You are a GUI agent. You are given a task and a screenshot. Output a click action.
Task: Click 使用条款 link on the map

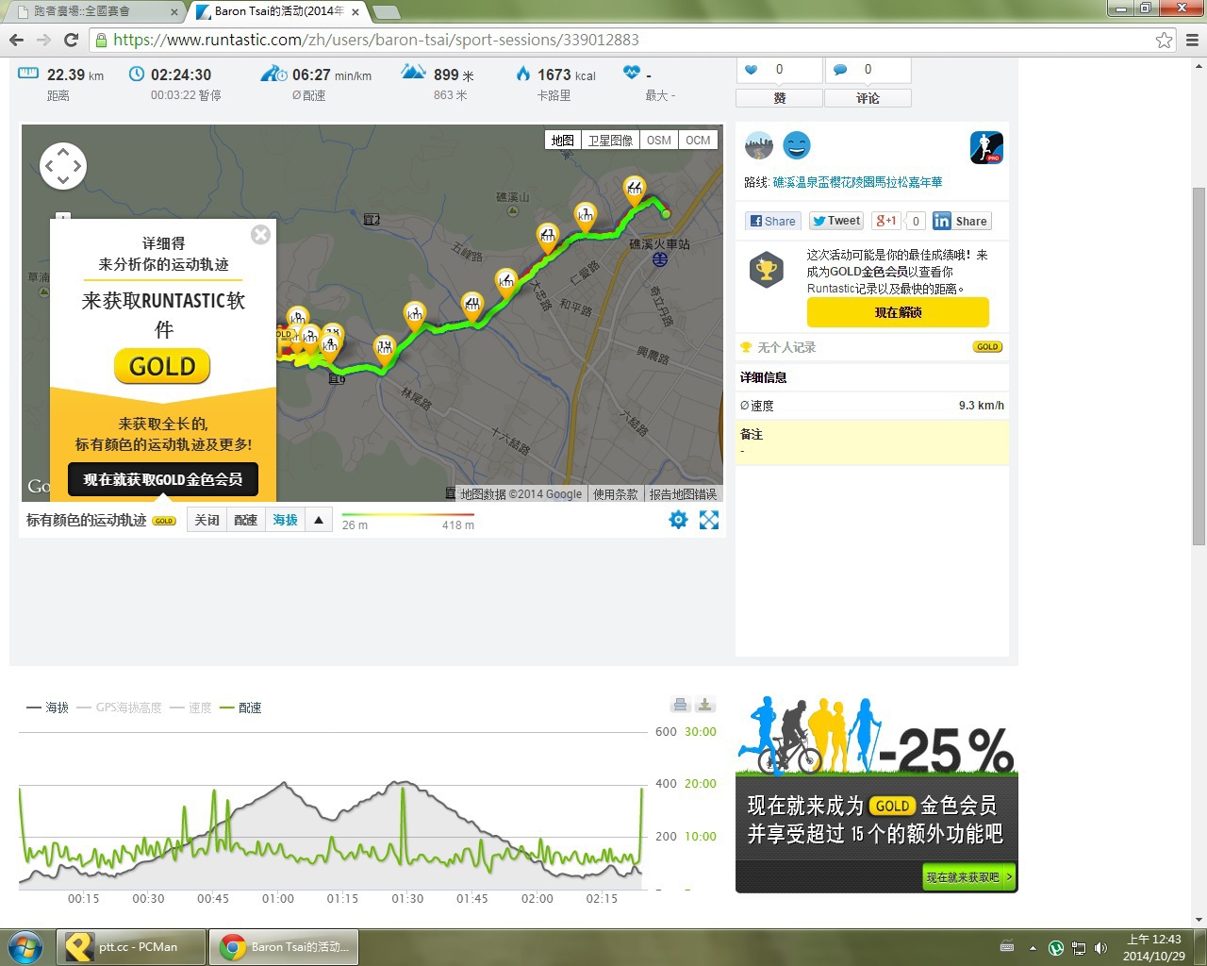pos(615,494)
